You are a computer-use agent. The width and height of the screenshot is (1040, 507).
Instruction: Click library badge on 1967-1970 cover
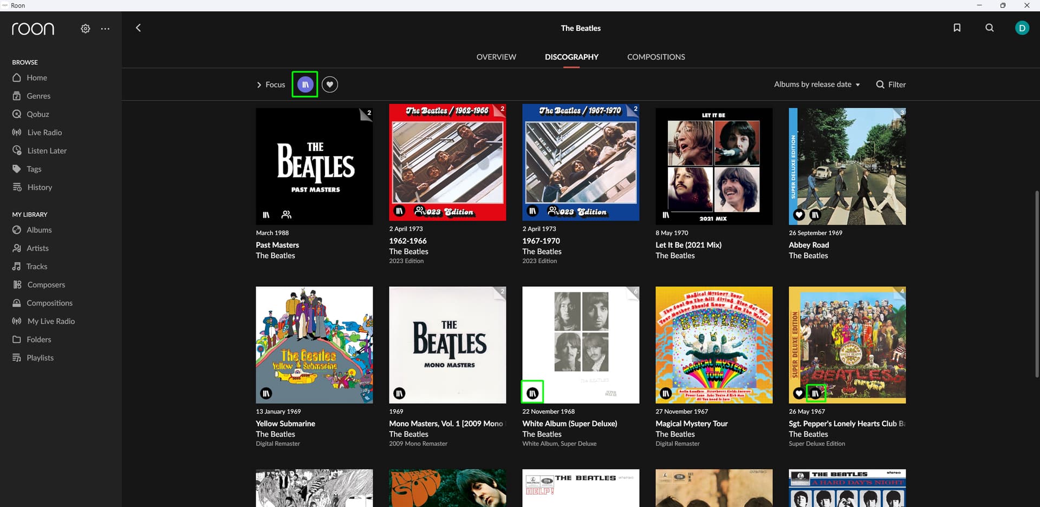[532, 211]
